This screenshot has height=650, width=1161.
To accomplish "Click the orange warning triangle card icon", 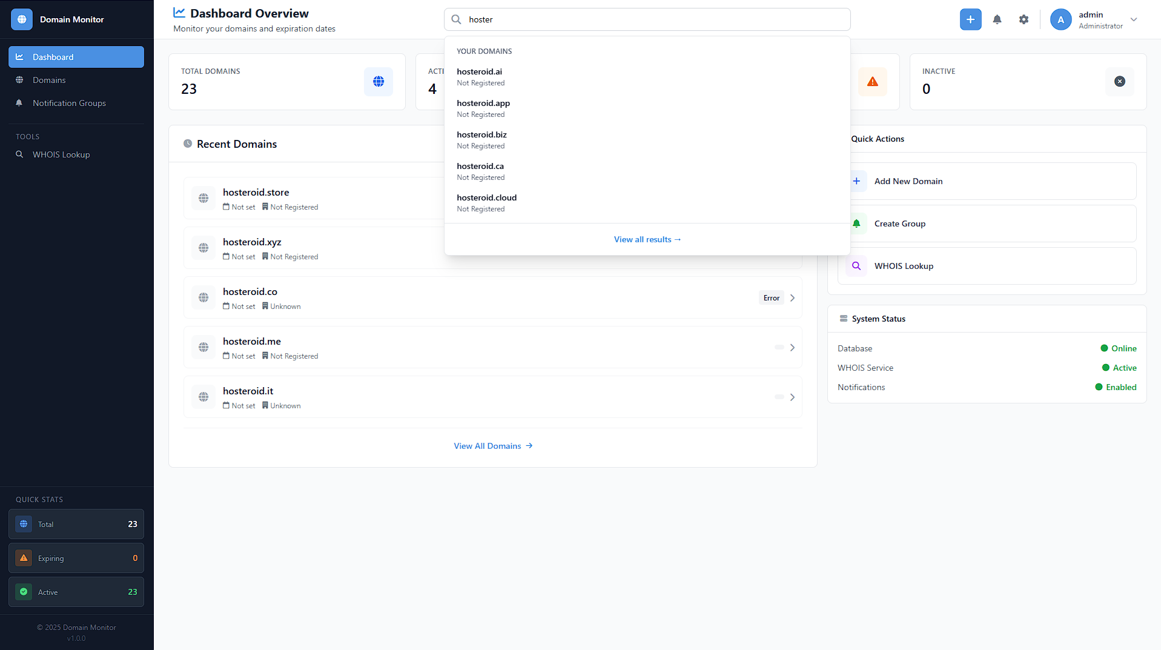I will 872,82.
